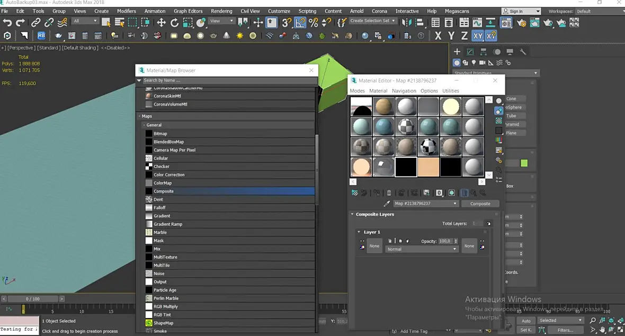625x336 pixels.
Task: Activate the Select and Rotate tool
Action: [174, 23]
